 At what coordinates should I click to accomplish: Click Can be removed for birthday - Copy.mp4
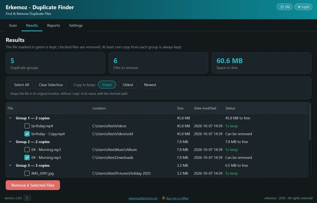(239, 134)
